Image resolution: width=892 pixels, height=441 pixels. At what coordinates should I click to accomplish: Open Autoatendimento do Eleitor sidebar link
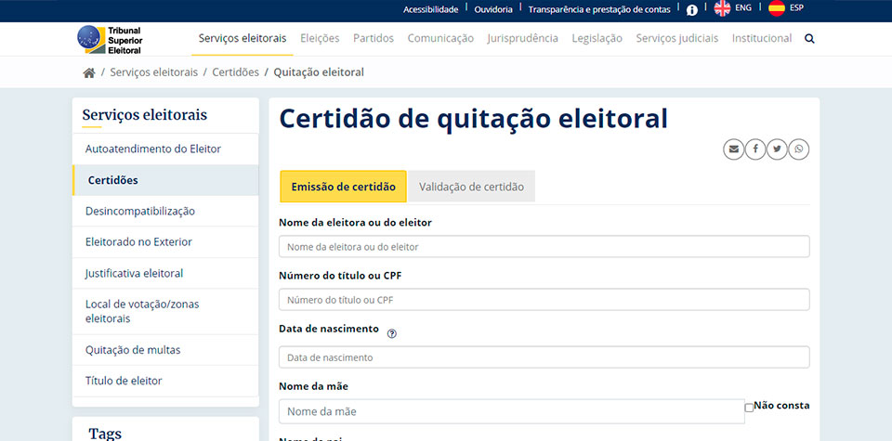tap(152, 149)
